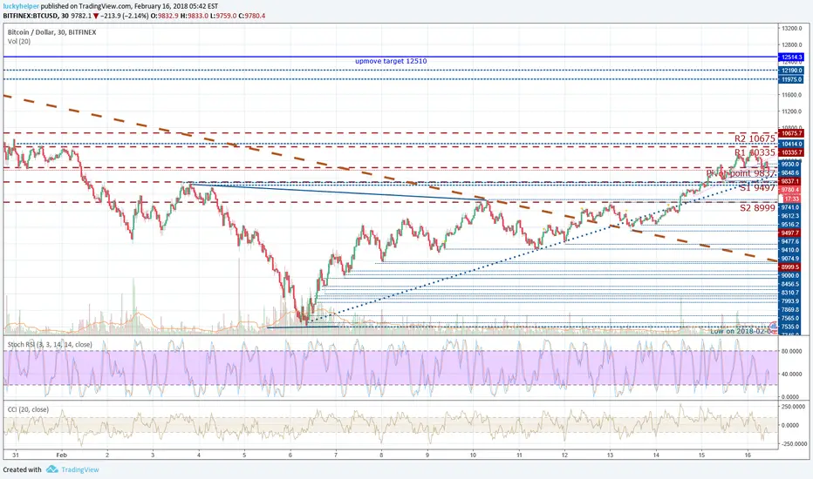Click the blue 10414.0 price tag
The height and width of the screenshot is (479, 813).
pyautogui.click(x=792, y=144)
